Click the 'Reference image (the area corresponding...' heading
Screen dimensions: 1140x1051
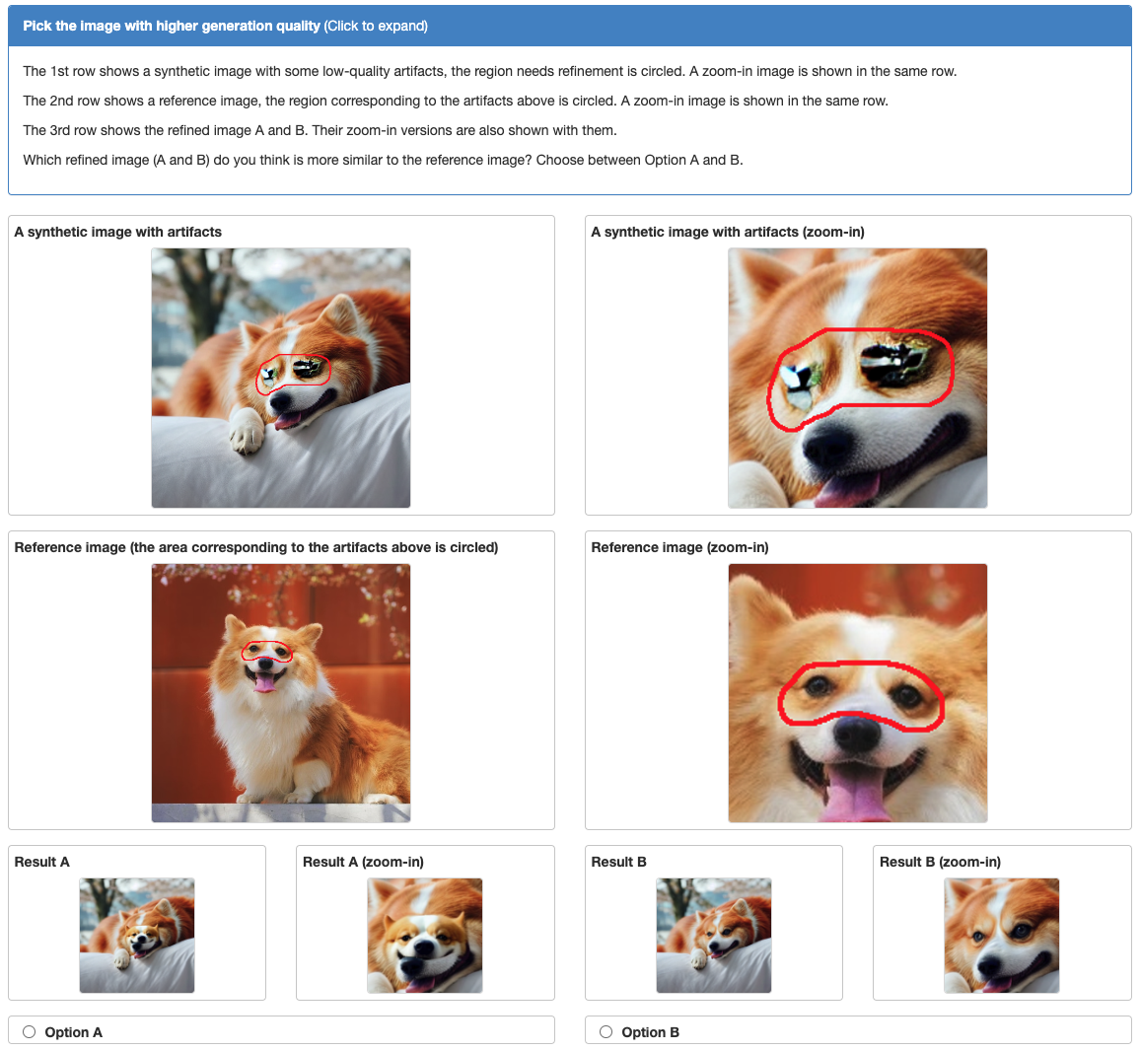(256, 547)
